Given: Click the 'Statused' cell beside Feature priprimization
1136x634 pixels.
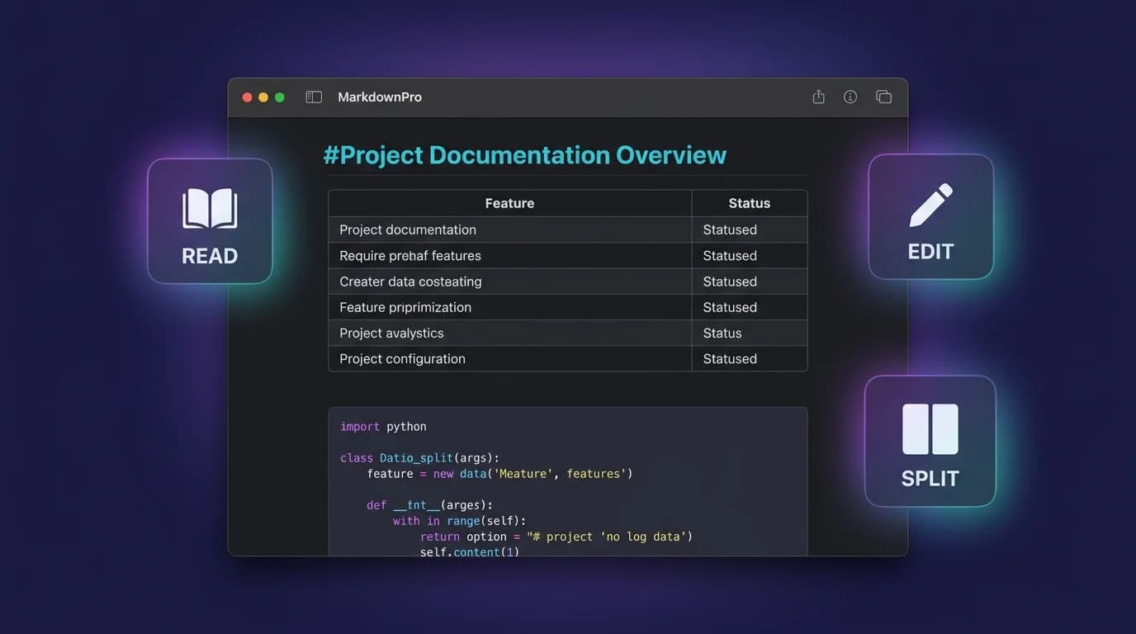Looking at the screenshot, I should pos(730,307).
